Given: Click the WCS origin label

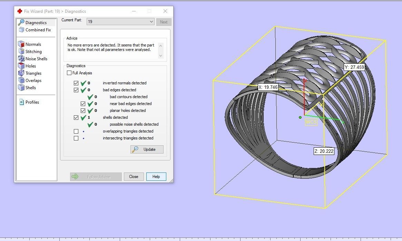Looking at the screenshot, I should [x=311, y=122].
